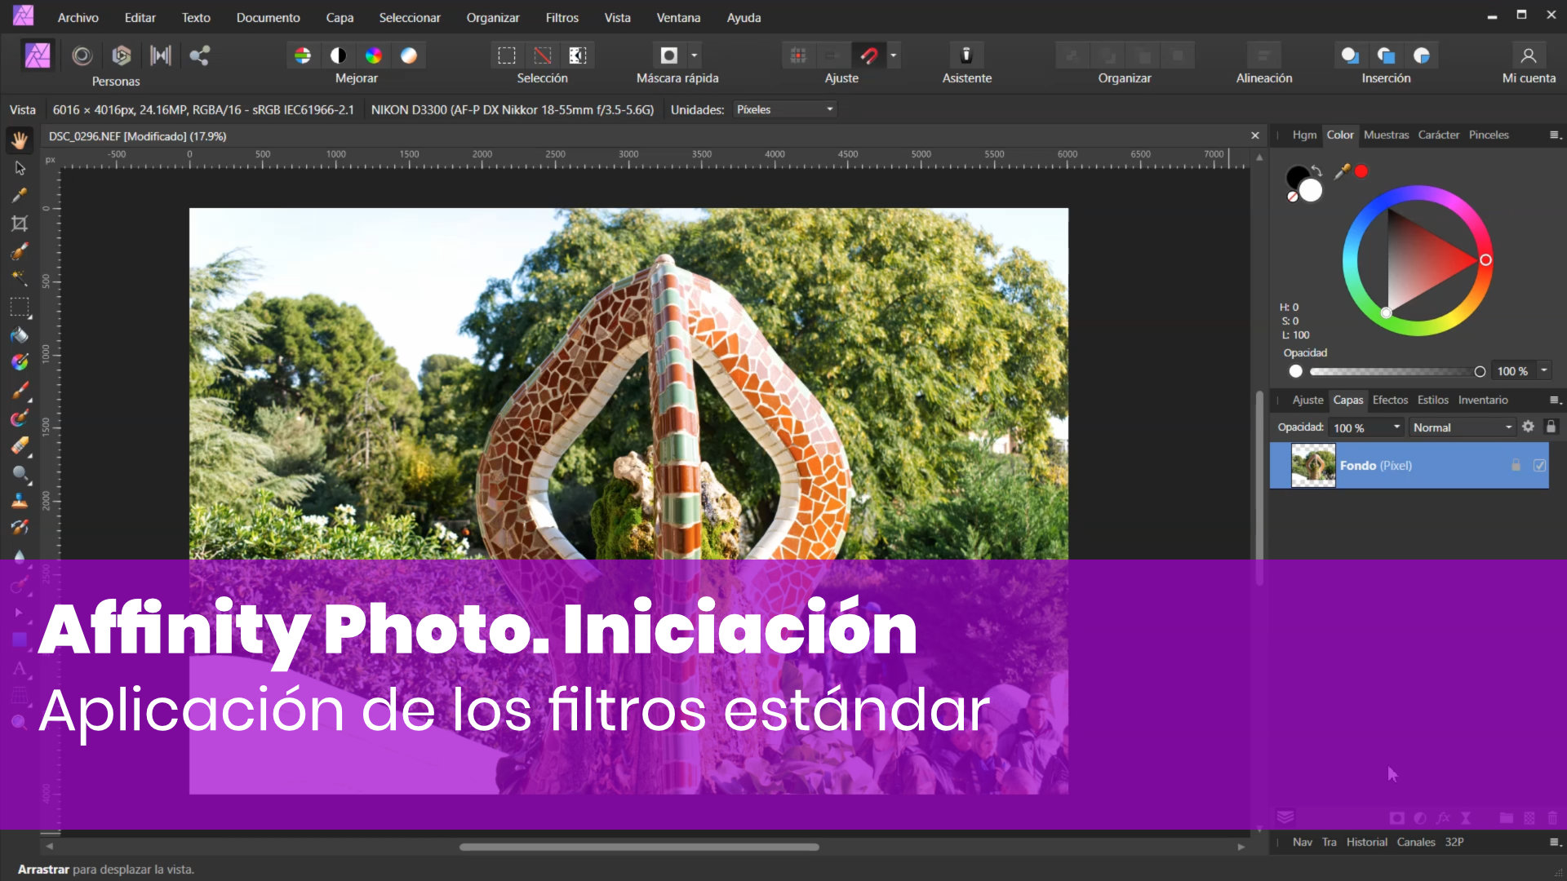The width and height of the screenshot is (1567, 881).
Task: Open the Capa menu
Action: (x=340, y=17)
